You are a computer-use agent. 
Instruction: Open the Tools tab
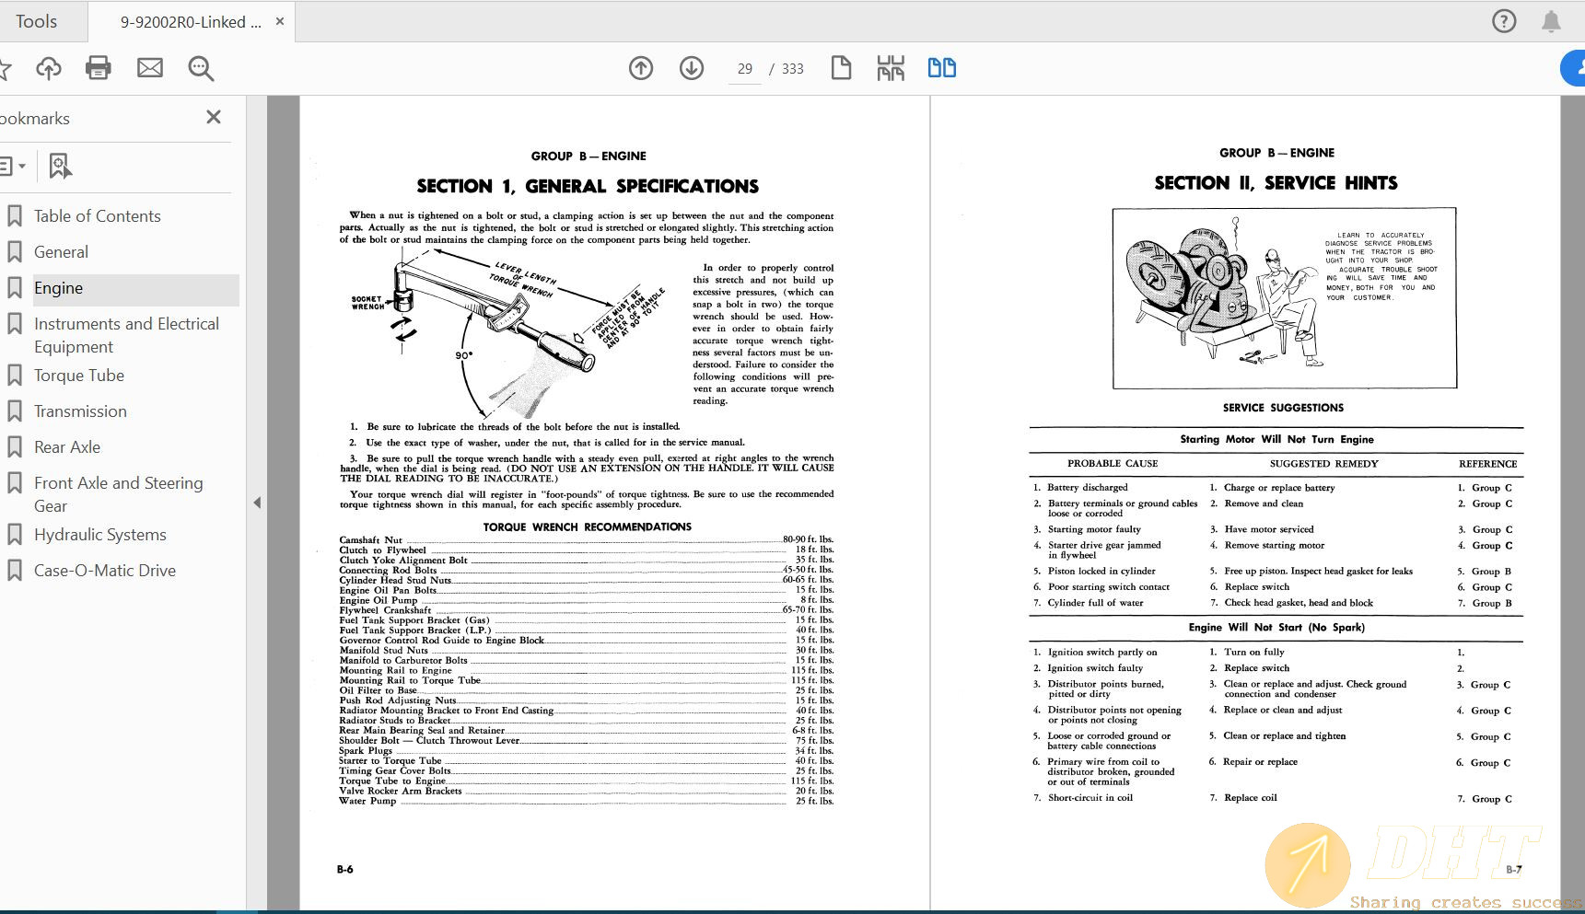[37, 20]
